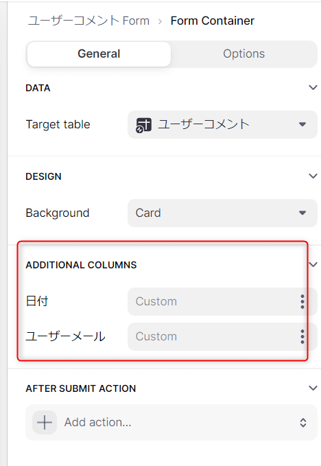321x466 pixels.
Task: Open the Background Card dropdown
Action: point(222,213)
